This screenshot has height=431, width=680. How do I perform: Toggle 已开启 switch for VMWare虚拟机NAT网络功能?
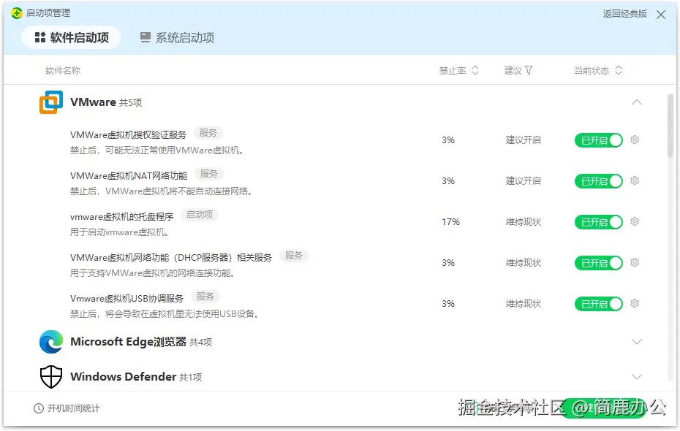(598, 181)
